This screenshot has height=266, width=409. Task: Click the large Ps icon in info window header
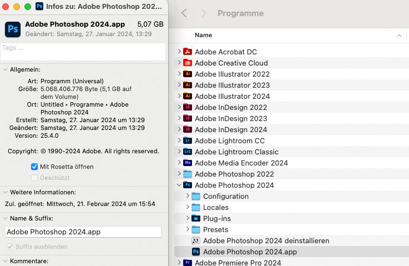click(13, 29)
